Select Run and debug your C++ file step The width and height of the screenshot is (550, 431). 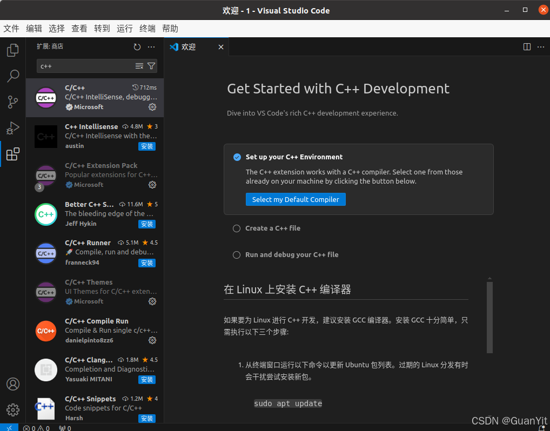285,255
